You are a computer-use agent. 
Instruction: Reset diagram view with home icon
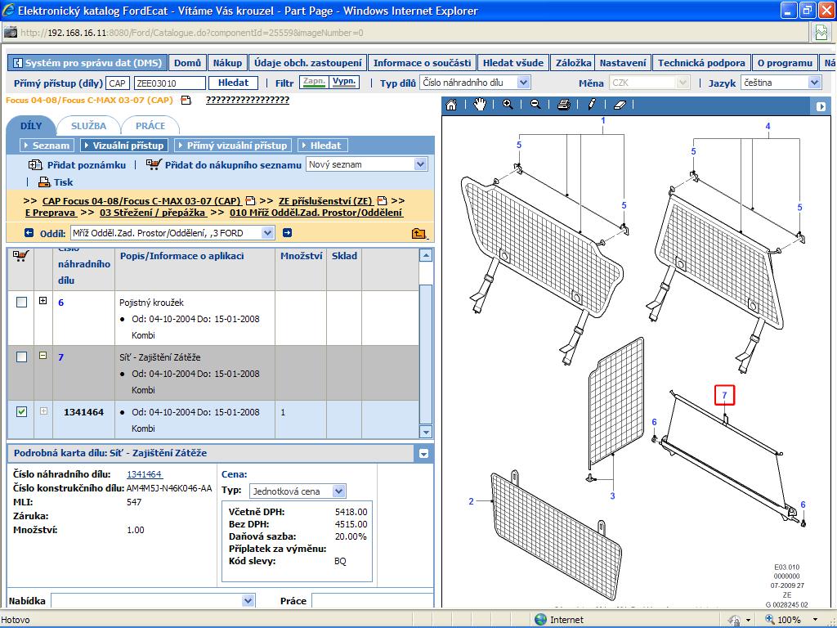point(451,105)
